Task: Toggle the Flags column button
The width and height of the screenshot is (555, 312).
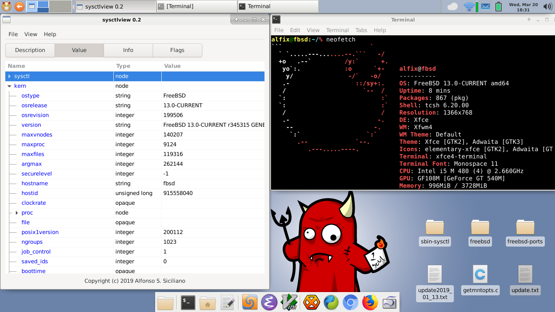Action: pyautogui.click(x=177, y=50)
